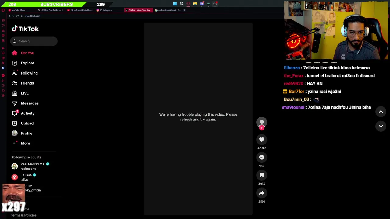Share the video with 2591 shares

point(262,193)
